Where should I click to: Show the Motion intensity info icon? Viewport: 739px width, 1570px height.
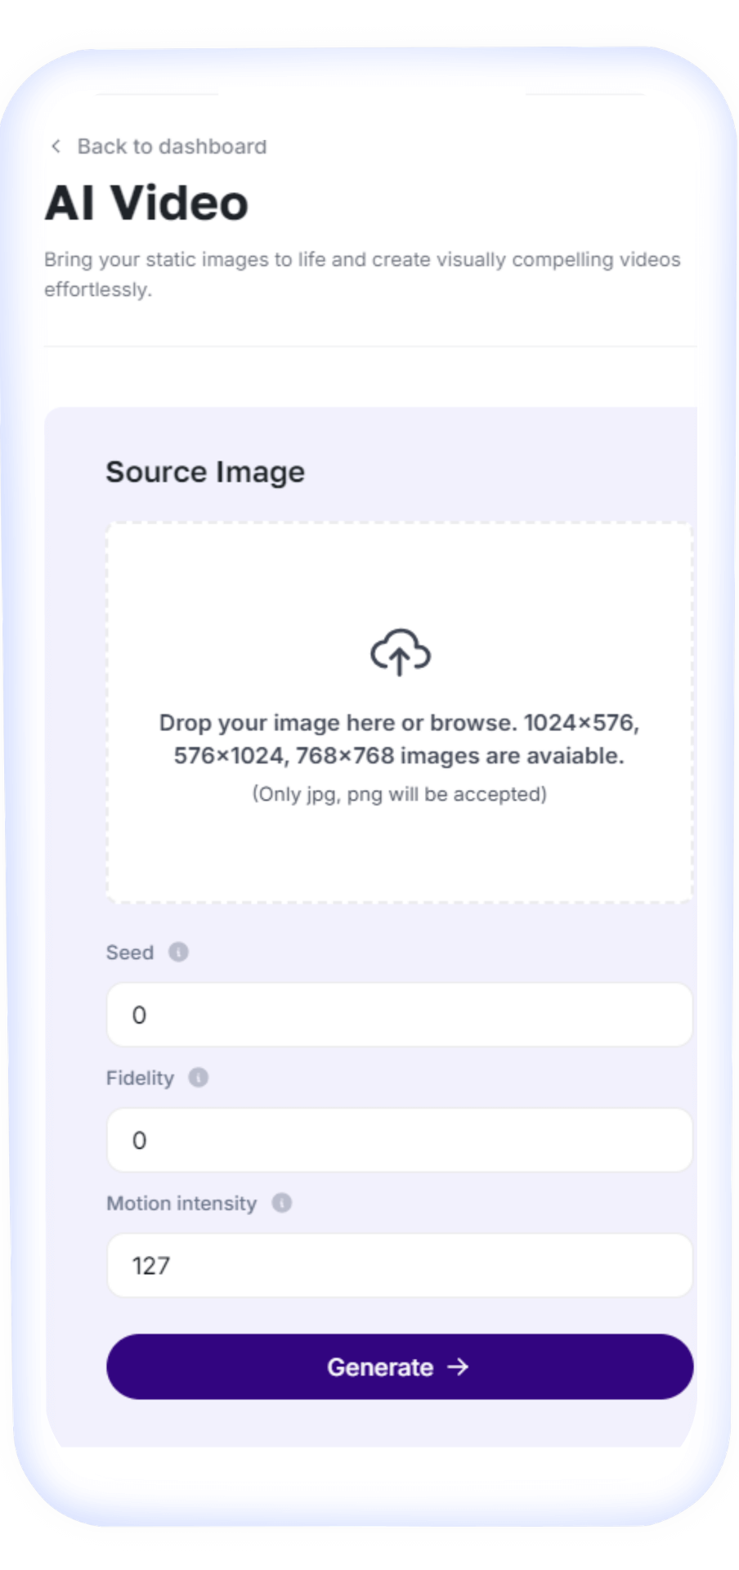(282, 1203)
